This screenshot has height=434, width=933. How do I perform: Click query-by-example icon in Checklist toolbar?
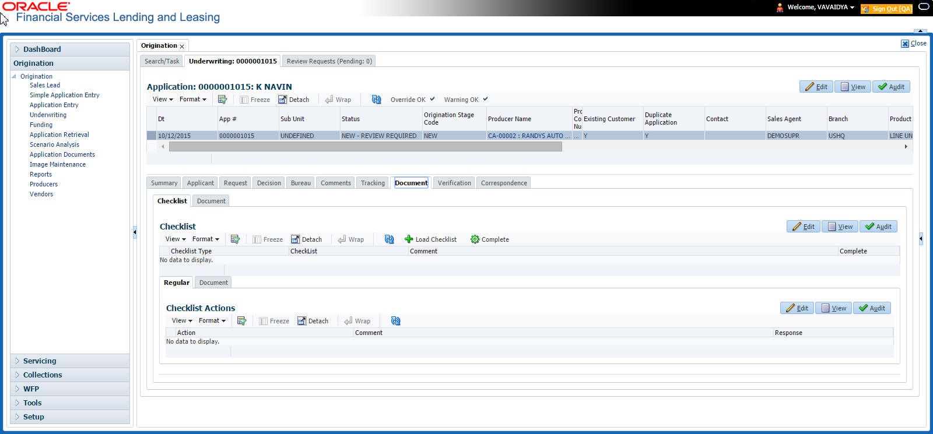235,239
